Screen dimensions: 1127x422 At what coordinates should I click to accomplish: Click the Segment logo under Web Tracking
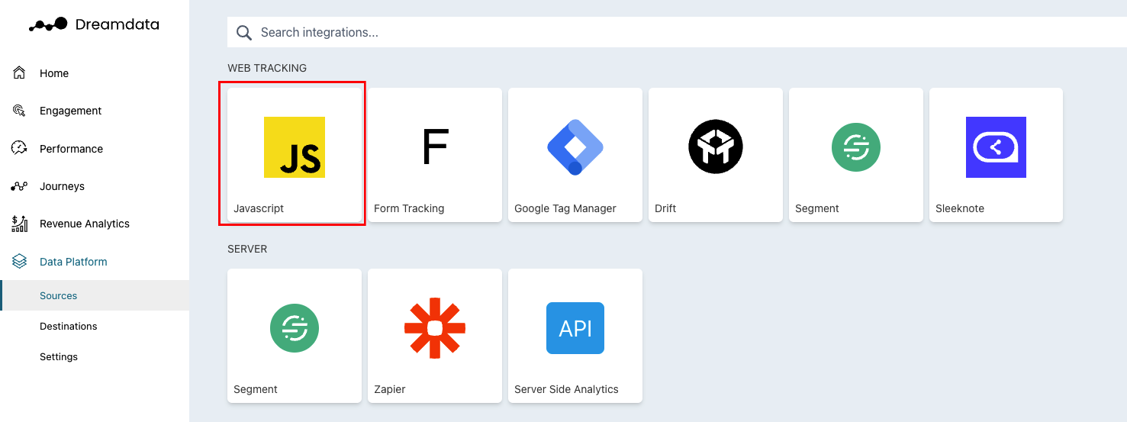click(x=856, y=147)
